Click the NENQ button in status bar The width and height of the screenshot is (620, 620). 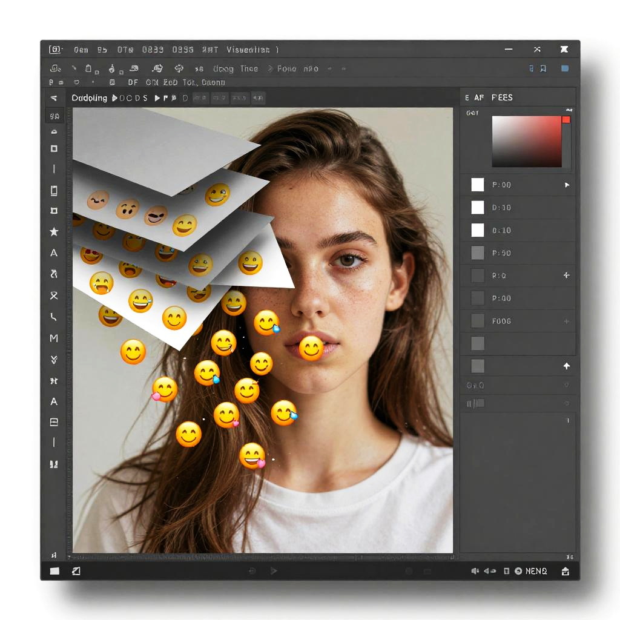536,571
